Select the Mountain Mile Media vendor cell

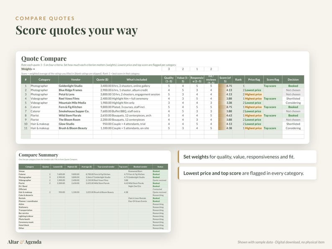coord(76,103)
